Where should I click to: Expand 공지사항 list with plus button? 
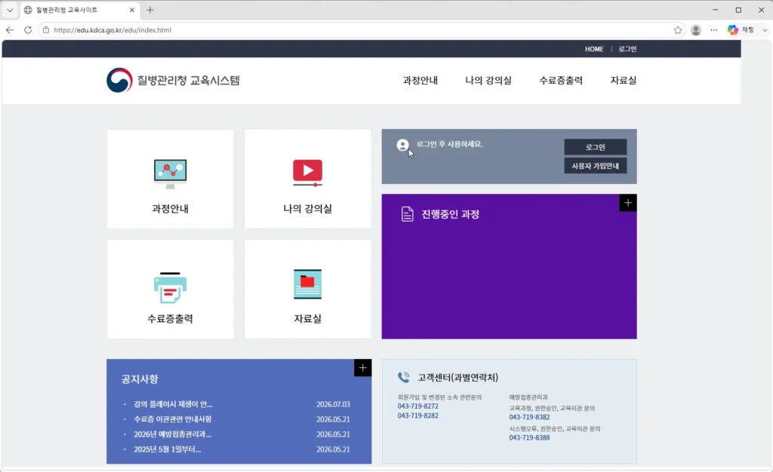point(363,368)
